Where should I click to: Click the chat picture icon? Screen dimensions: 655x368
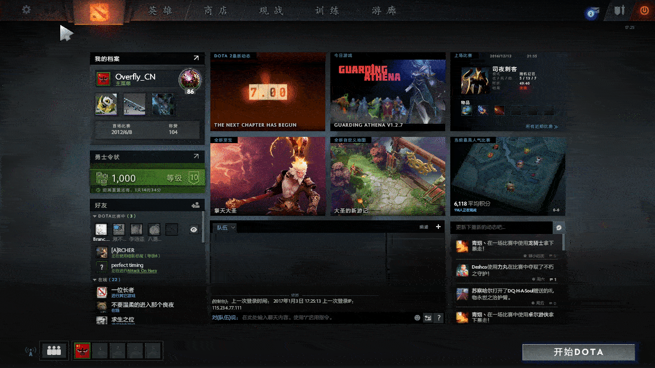pyautogui.click(x=428, y=317)
